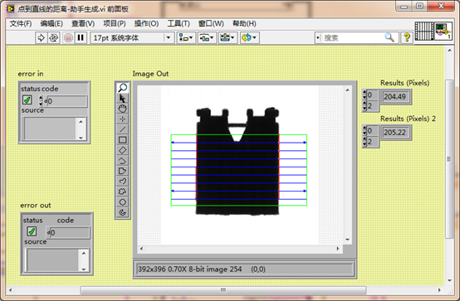Pause execution with the pause button
This screenshot has width=460, height=301.
coord(81,38)
